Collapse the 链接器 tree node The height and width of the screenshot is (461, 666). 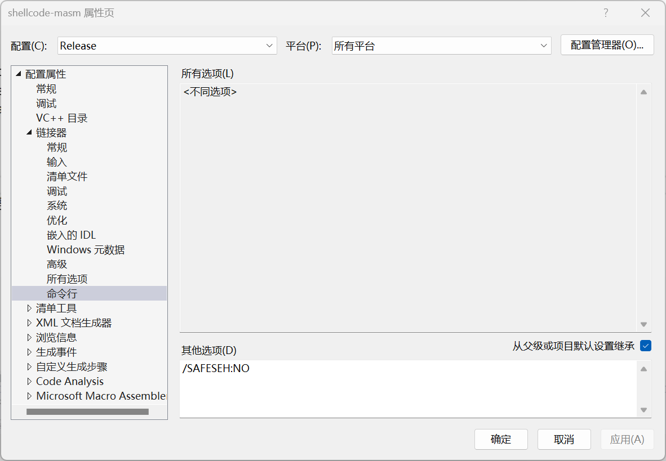pos(29,133)
